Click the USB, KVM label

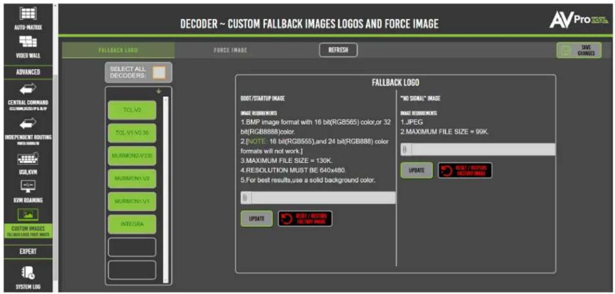click(28, 172)
